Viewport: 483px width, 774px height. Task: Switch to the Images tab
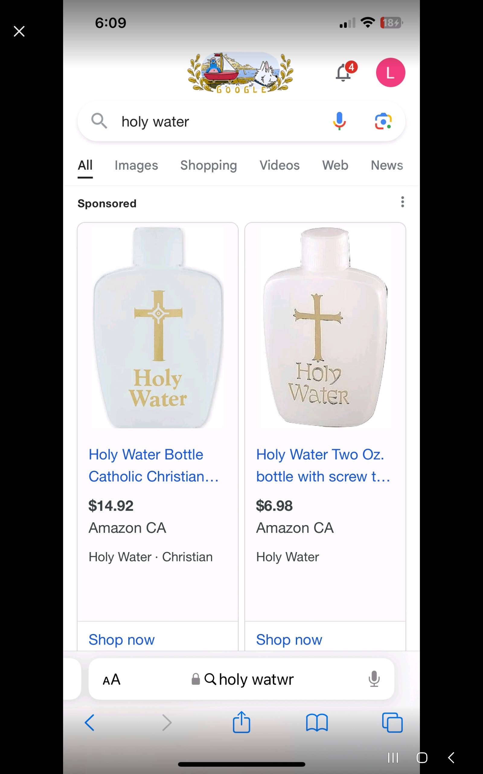pyautogui.click(x=136, y=165)
